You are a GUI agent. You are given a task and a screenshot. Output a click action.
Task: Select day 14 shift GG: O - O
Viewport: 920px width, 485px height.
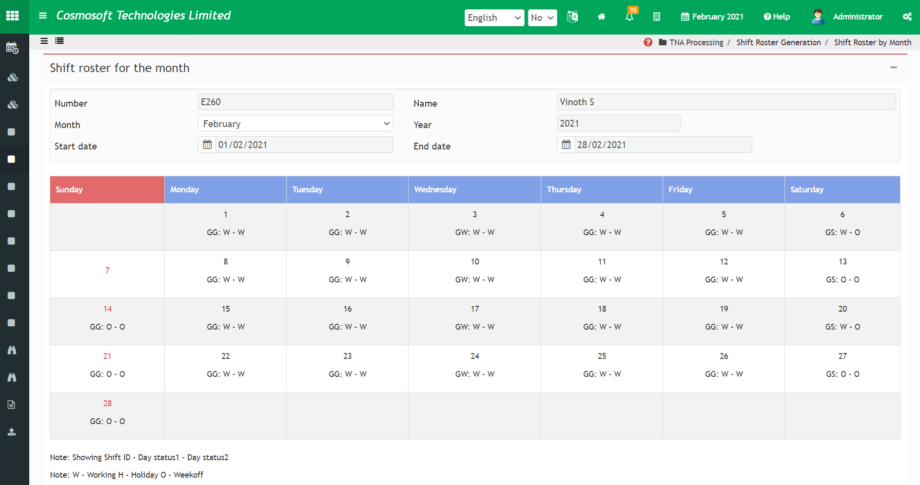[107, 327]
